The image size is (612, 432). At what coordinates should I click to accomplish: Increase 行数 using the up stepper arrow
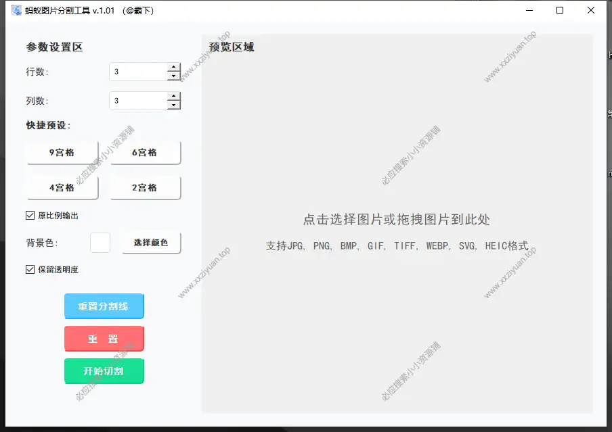tap(174, 67)
